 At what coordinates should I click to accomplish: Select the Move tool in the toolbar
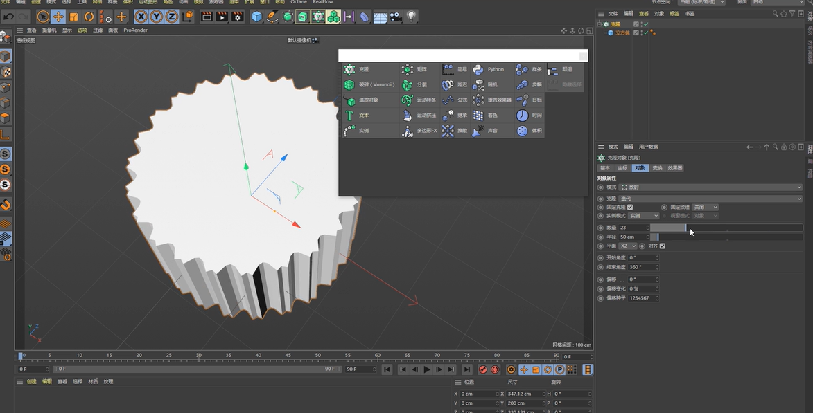click(x=58, y=16)
